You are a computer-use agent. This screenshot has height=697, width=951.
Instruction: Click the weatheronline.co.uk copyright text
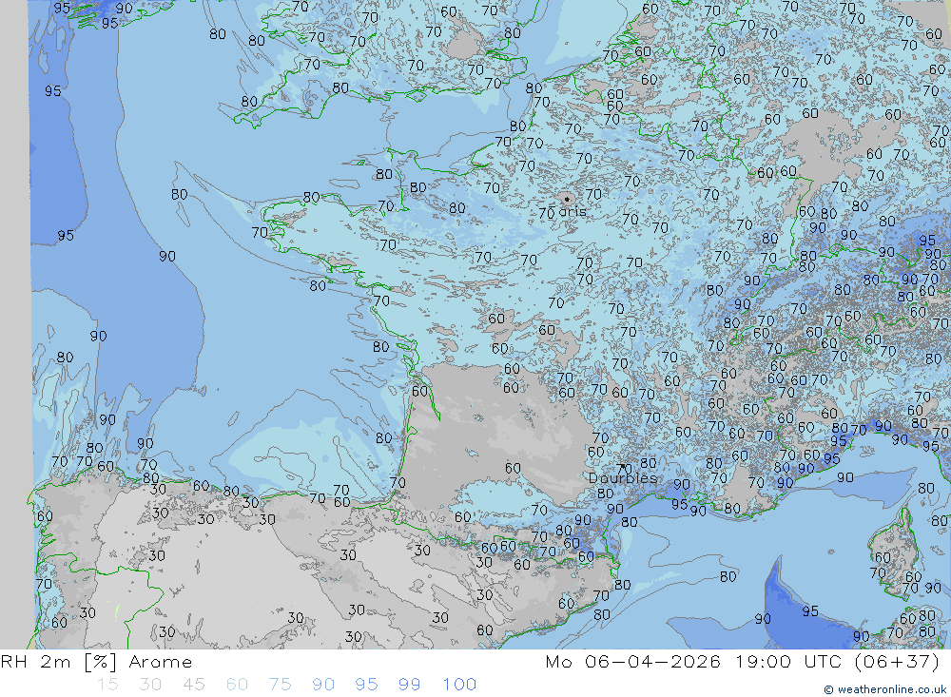click(884, 689)
